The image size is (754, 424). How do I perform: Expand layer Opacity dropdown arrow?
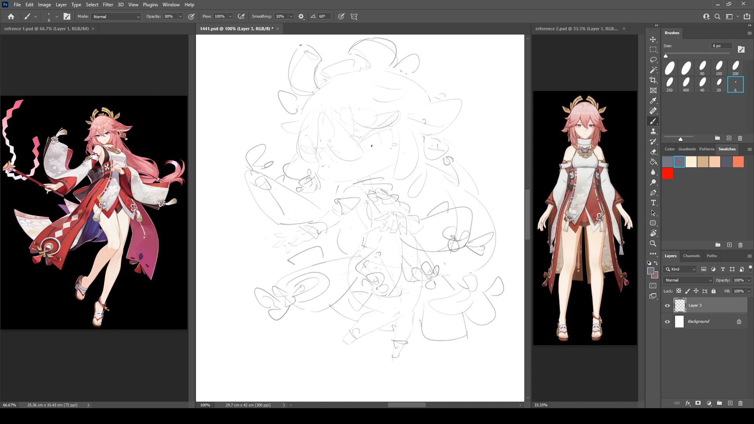pyautogui.click(x=749, y=280)
